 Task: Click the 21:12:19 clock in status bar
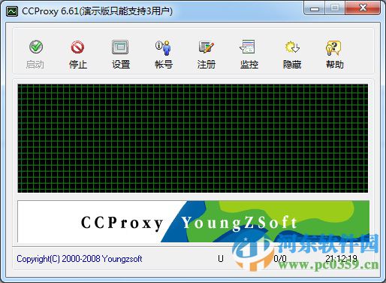[x=341, y=258]
